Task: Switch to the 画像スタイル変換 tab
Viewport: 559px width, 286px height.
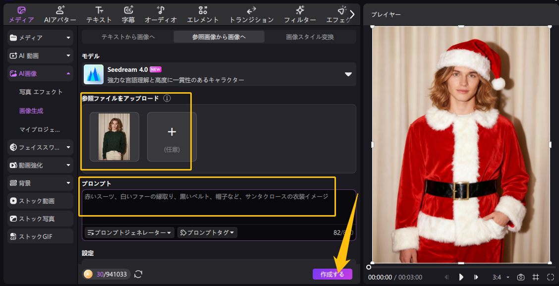Action: [x=310, y=37]
